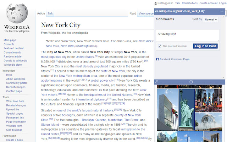Viewport: 227px width, 142px height.
Task: Open About Wikipedia link
Action: click(x=16, y=79)
